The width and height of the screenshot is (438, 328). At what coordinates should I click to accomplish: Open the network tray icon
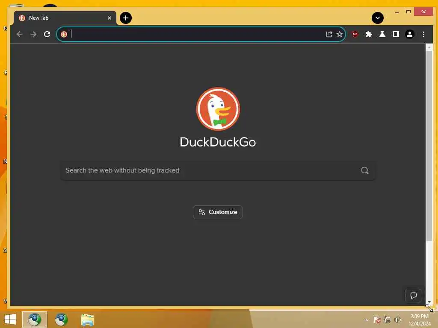coord(387,320)
